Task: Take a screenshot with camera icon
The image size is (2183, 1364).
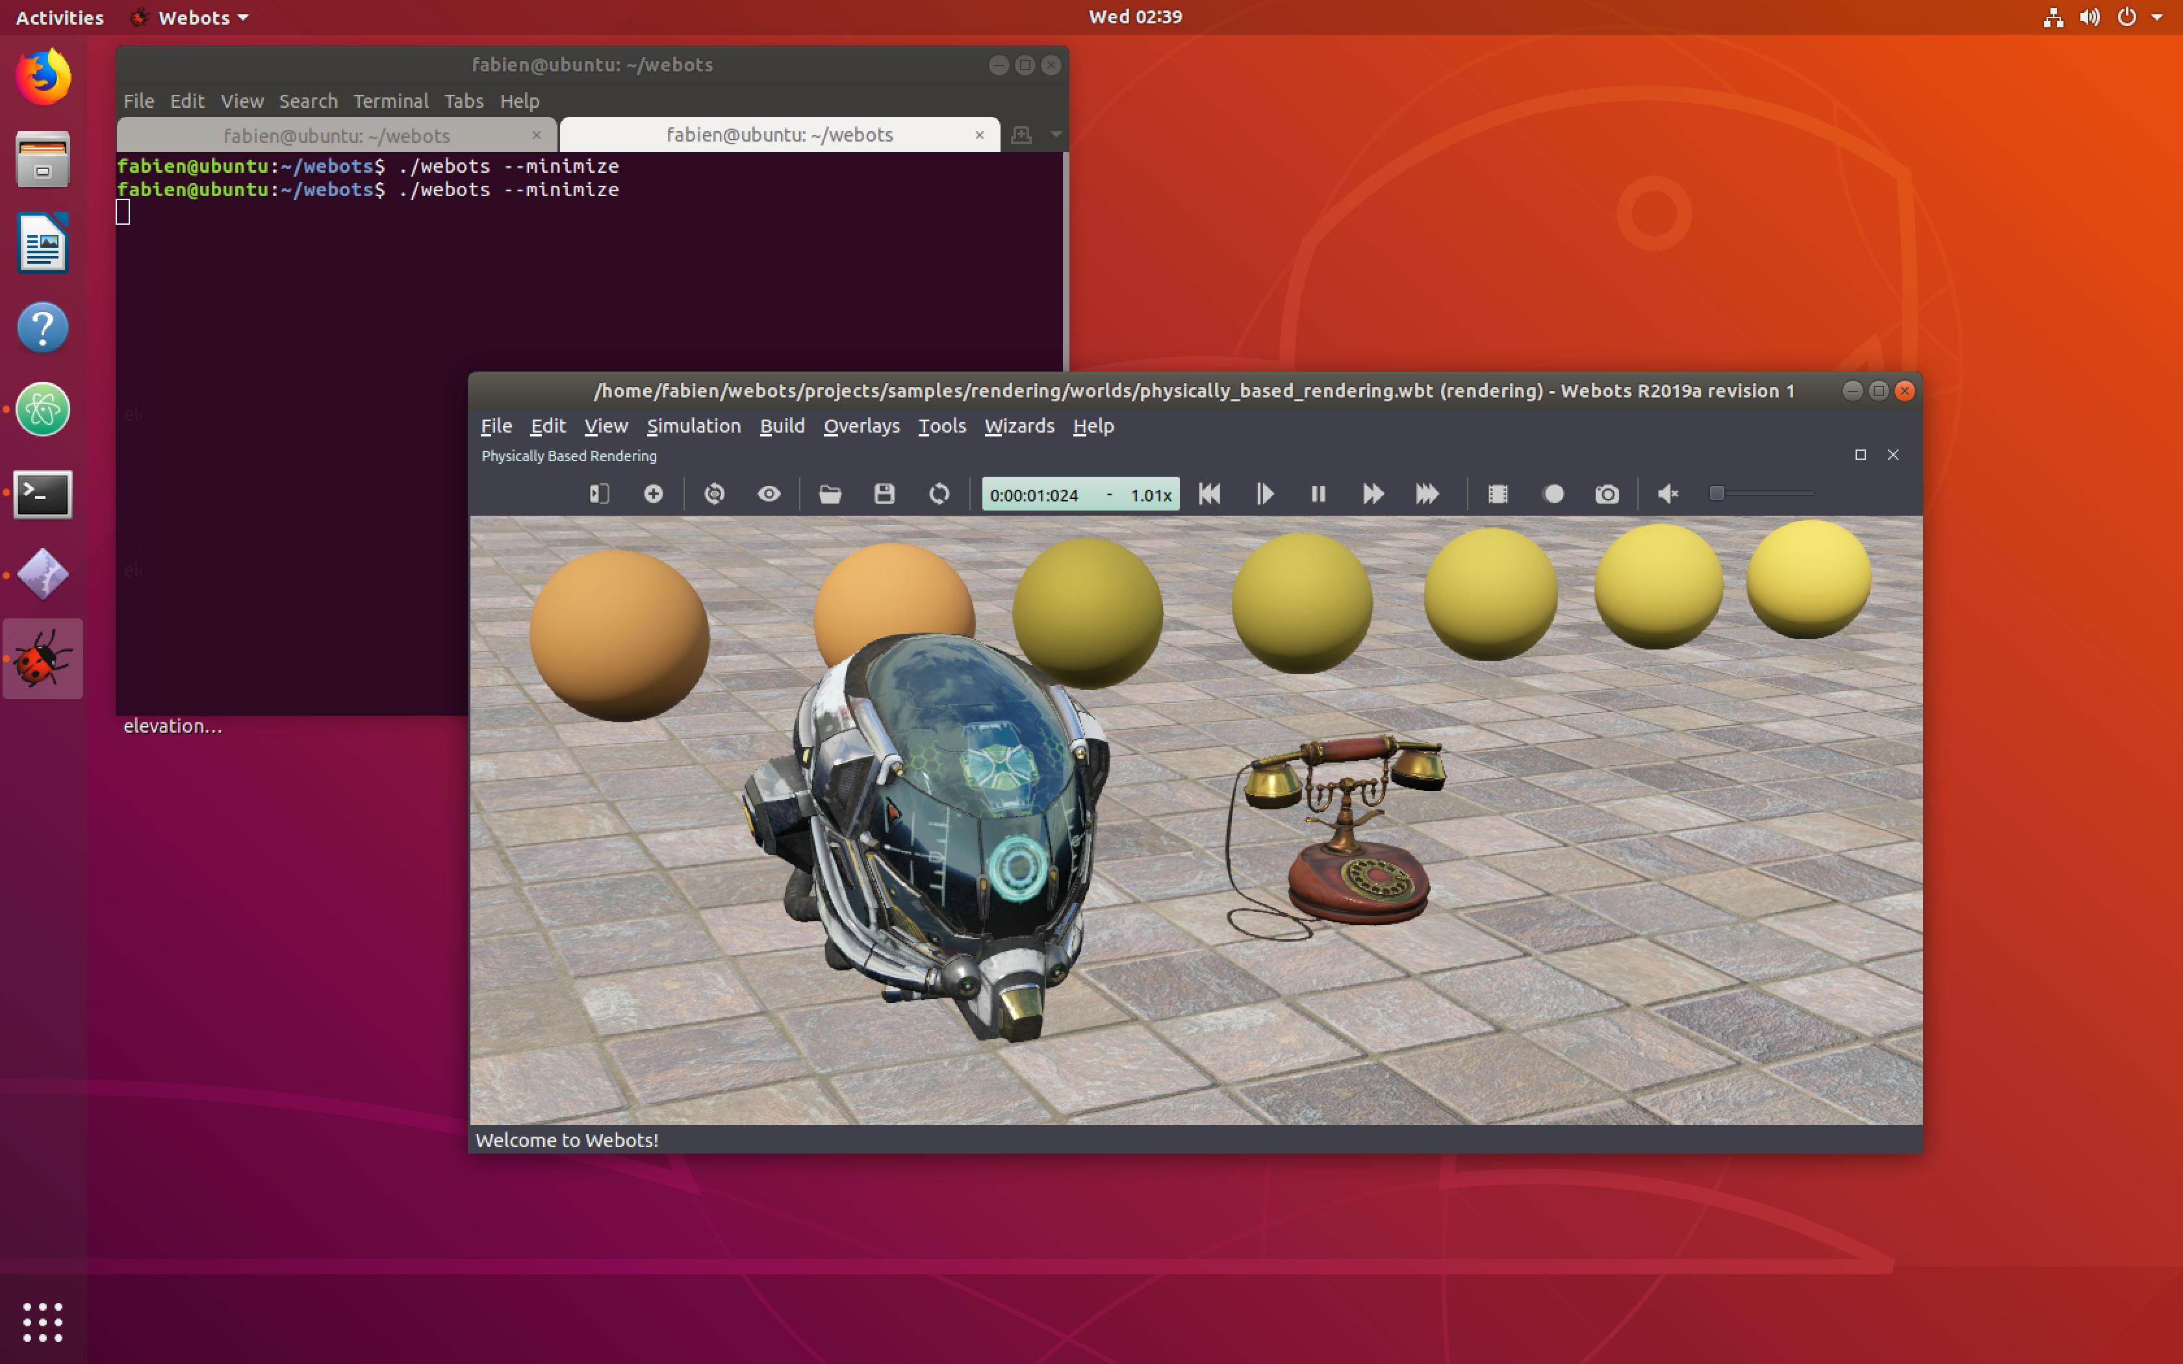Action: click(1607, 494)
